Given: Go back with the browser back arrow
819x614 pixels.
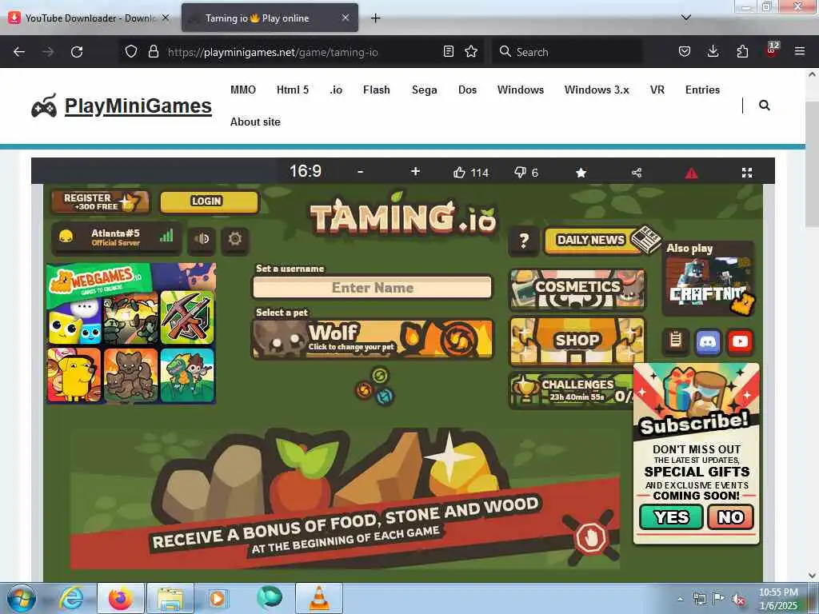Looking at the screenshot, I should click(19, 52).
